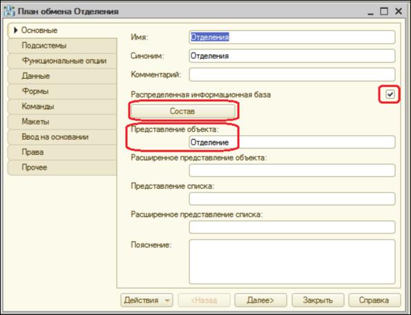Click the Пояснение text area

click(x=292, y=262)
